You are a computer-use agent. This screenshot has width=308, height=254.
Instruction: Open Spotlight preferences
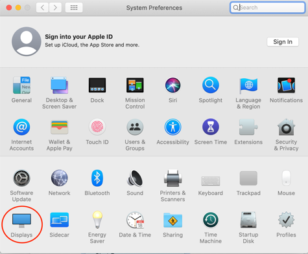pos(211,85)
